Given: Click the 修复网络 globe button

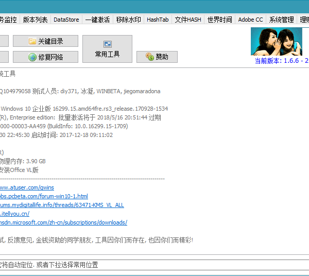Looking at the screenshot, I should [x=45, y=57].
